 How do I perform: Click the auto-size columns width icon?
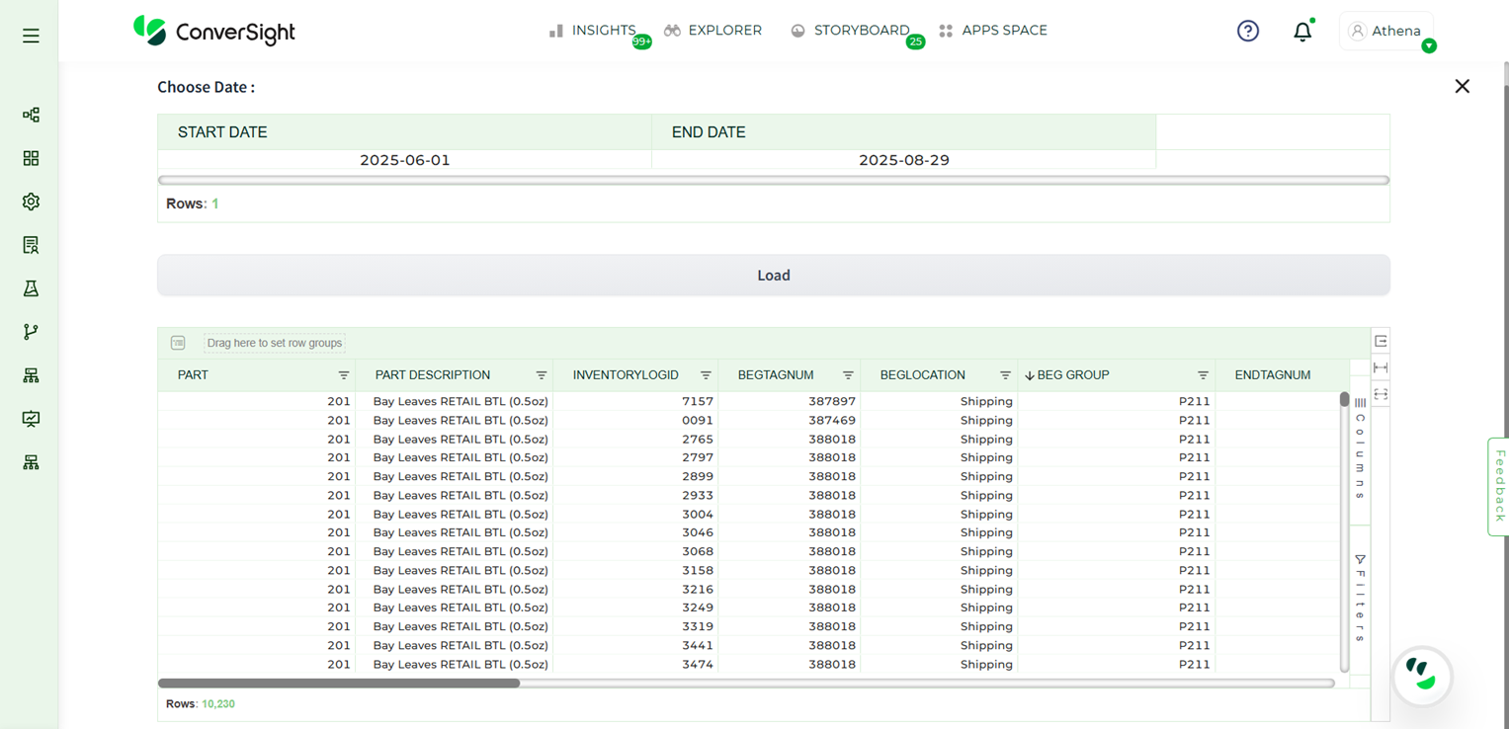[1381, 367]
